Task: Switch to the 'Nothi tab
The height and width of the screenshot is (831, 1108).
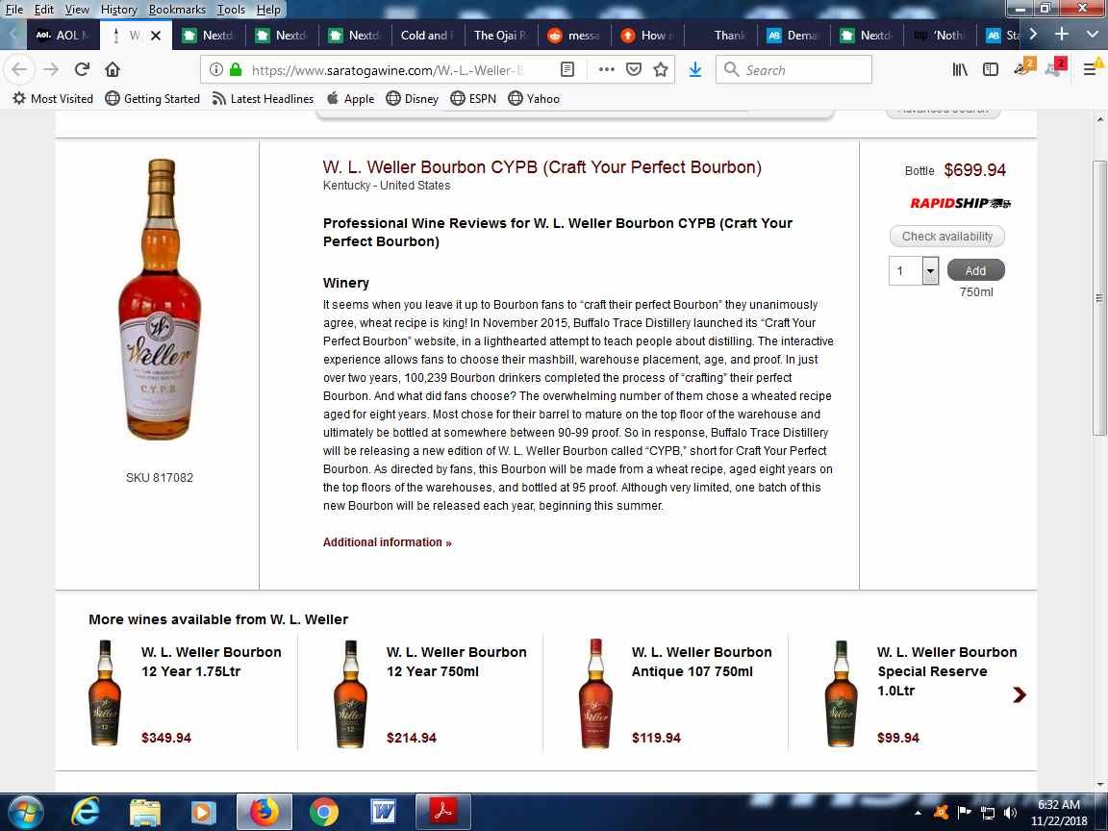Action: 940,36
